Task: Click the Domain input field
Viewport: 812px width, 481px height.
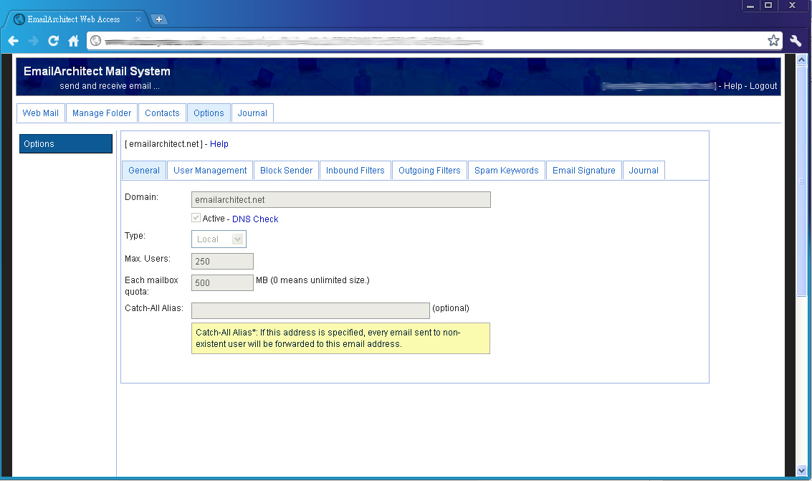Action: (340, 200)
